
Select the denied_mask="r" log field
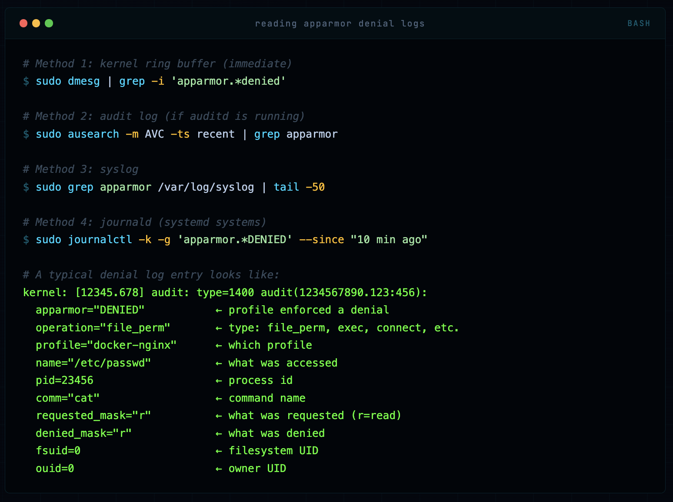tap(84, 433)
